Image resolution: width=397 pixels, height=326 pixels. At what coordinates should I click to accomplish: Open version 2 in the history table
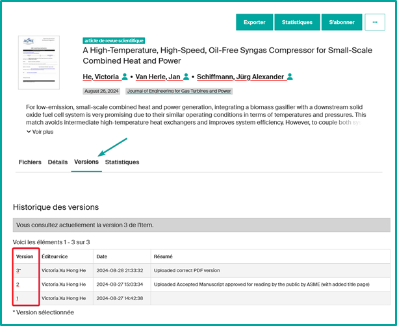click(18, 284)
